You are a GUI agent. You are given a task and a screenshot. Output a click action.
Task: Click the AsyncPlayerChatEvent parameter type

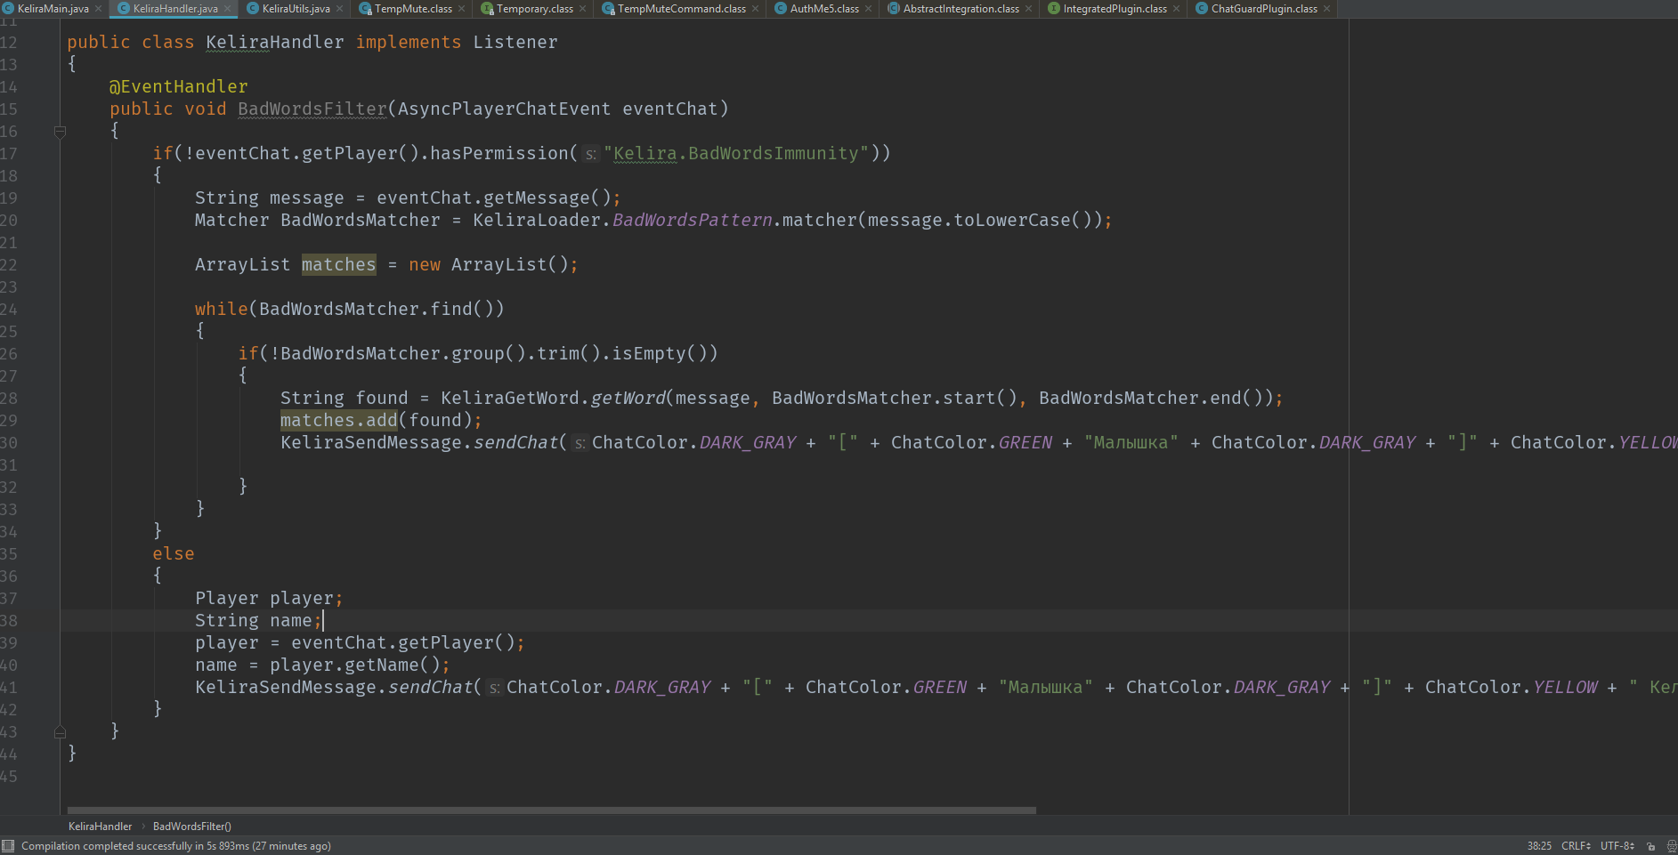(x=504, y=109)
